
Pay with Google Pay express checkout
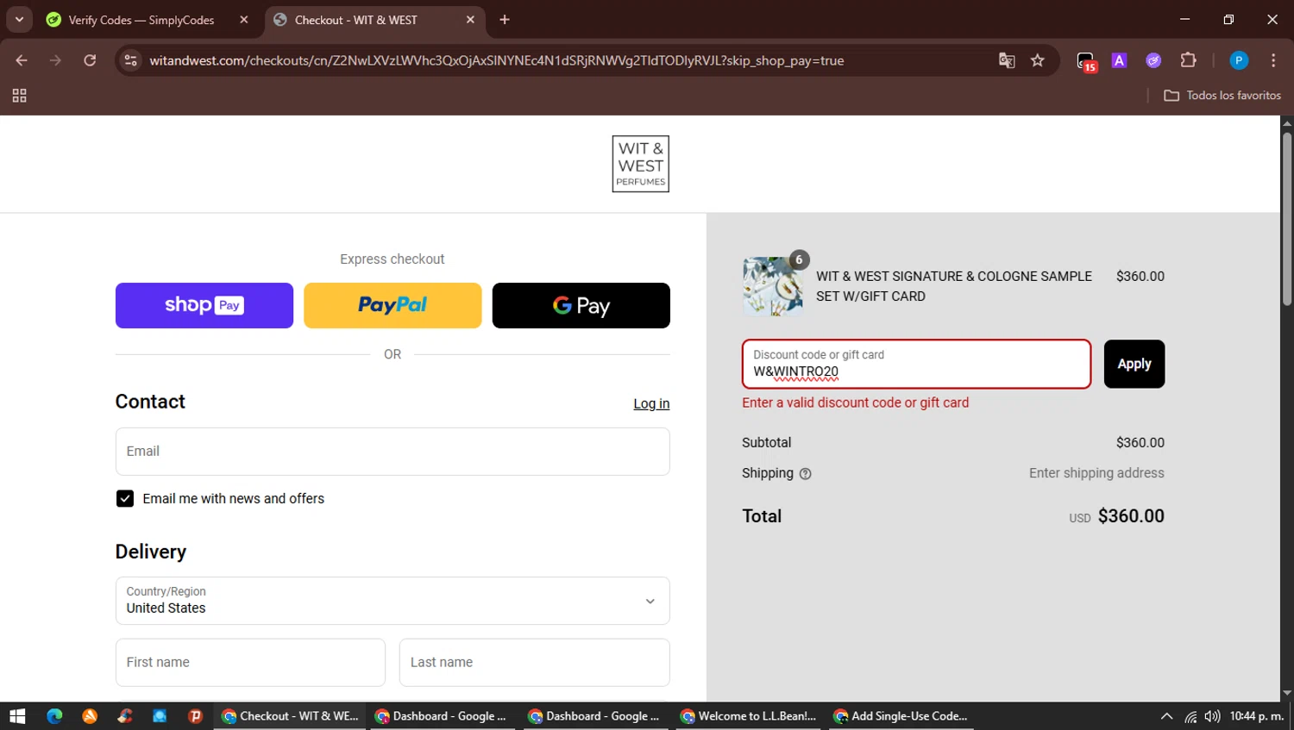pos(581,305)
